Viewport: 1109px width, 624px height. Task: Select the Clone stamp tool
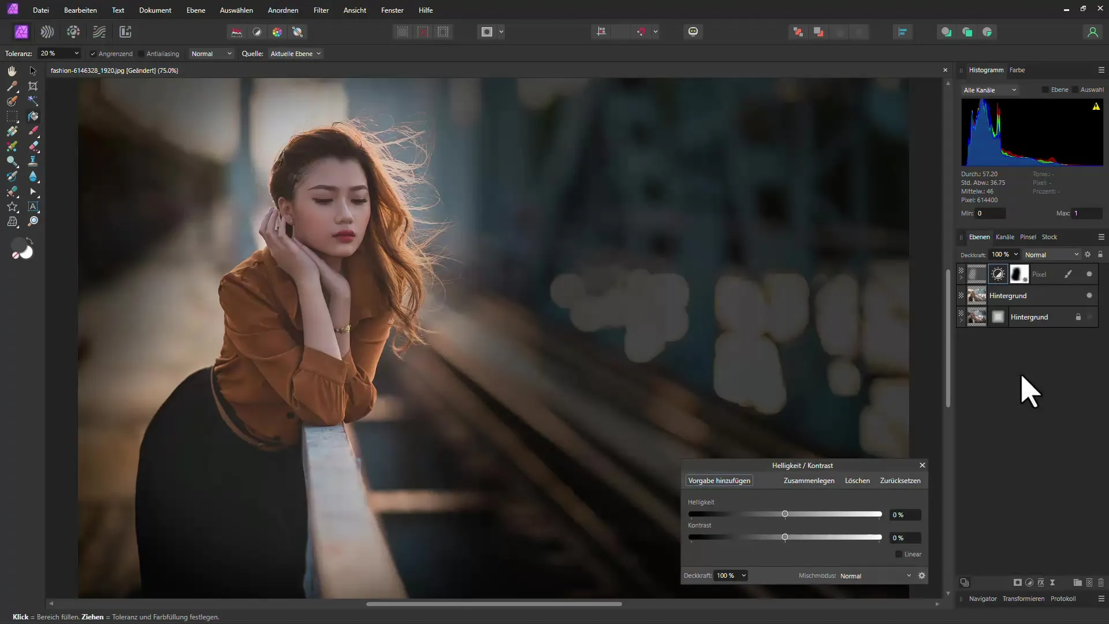33,161
